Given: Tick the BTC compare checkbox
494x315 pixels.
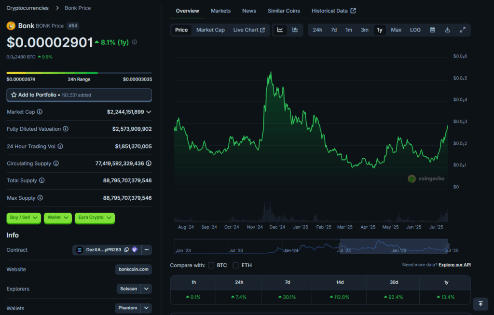Looking at the screenshot, I should (211, 265).
